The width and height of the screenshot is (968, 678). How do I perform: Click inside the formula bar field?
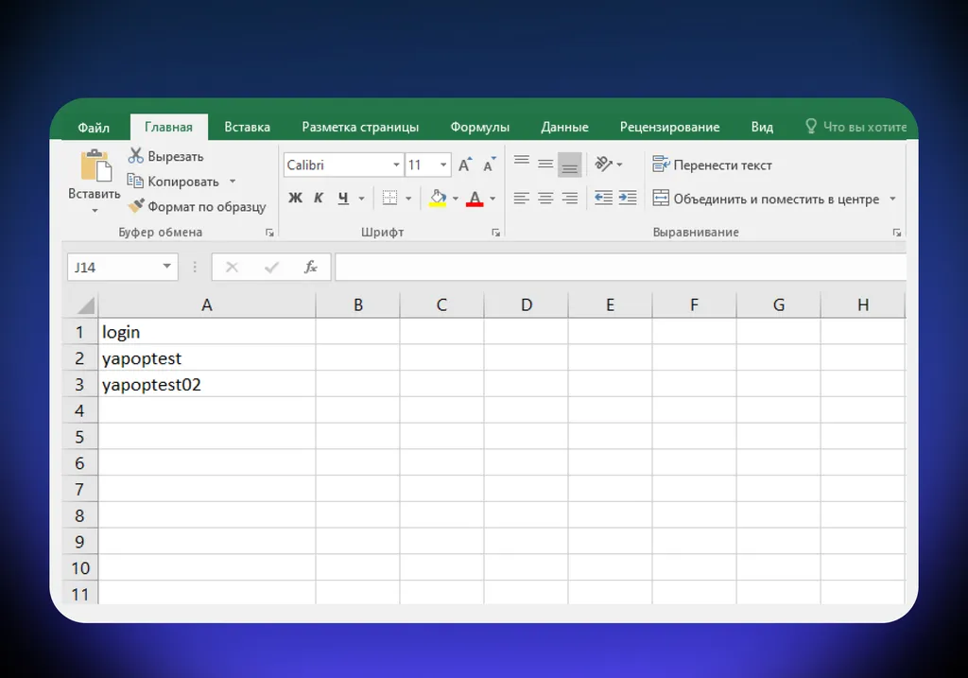coord(620,268)
